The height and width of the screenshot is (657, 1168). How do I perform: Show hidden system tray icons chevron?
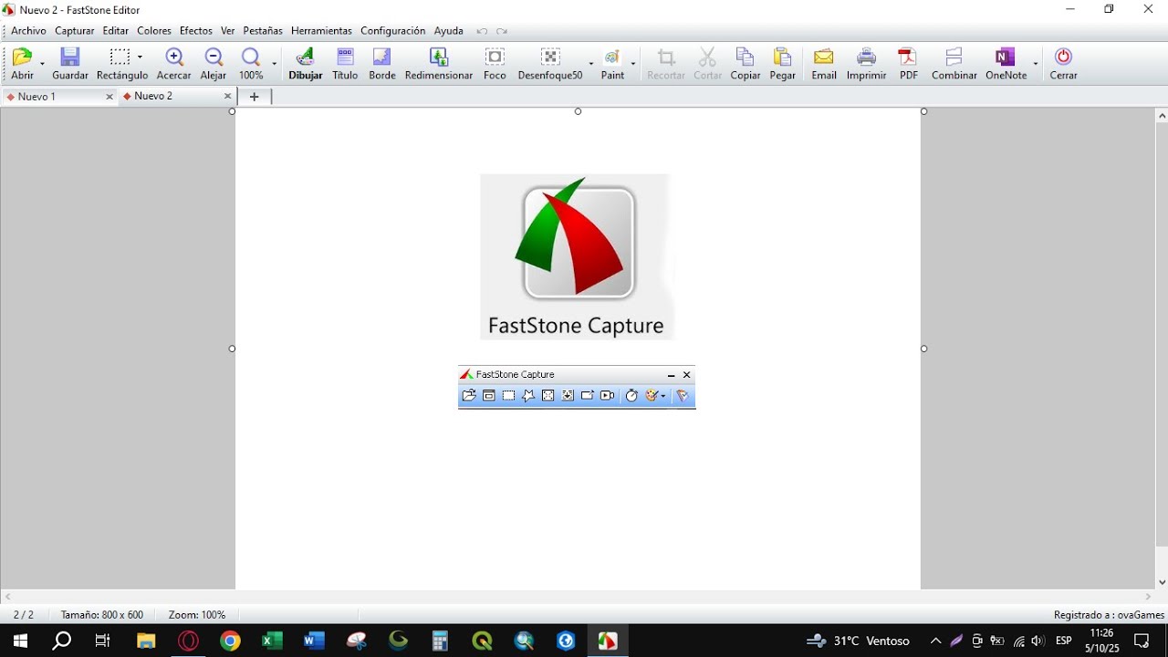pyautogui.click(x=935, y=641)
